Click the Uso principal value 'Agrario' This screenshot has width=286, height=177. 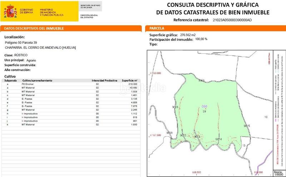31,60
